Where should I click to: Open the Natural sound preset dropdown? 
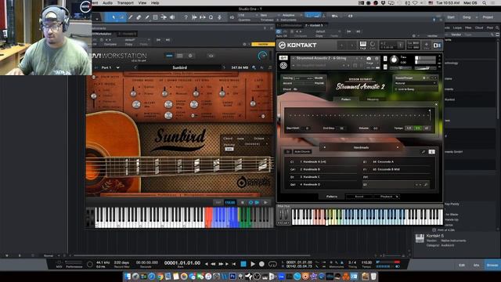(x=416, y=83)
